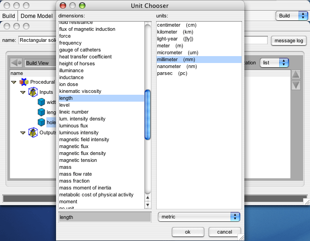
Task: Select kinematic viscosity dimension
Action: 101,91
